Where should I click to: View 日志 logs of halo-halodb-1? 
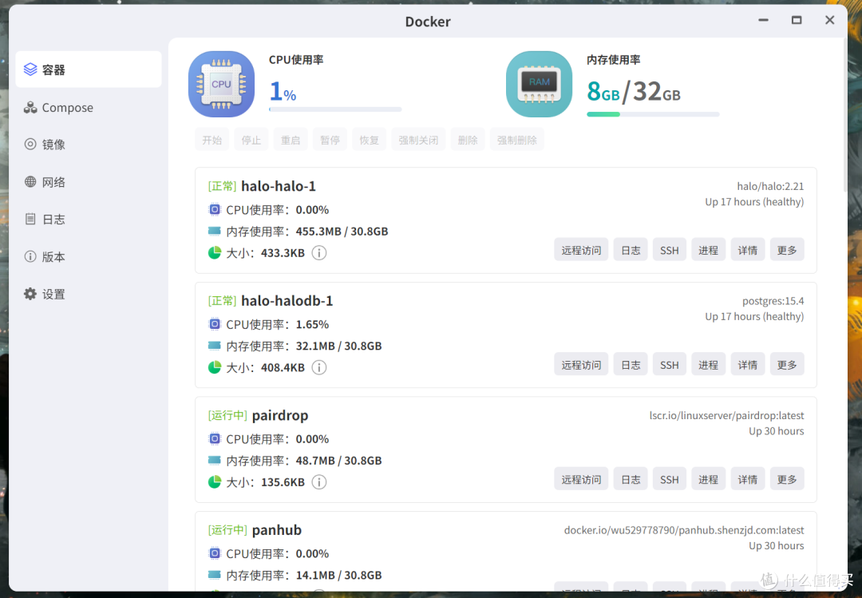point(631,364)
